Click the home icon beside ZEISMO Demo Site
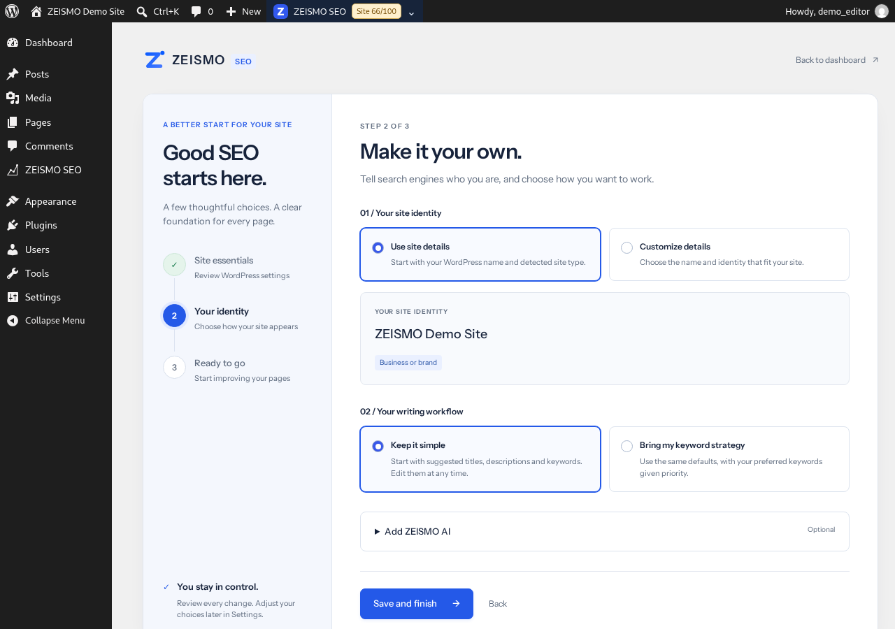Screen dimensions: 895x629 [x=36, y=11]
